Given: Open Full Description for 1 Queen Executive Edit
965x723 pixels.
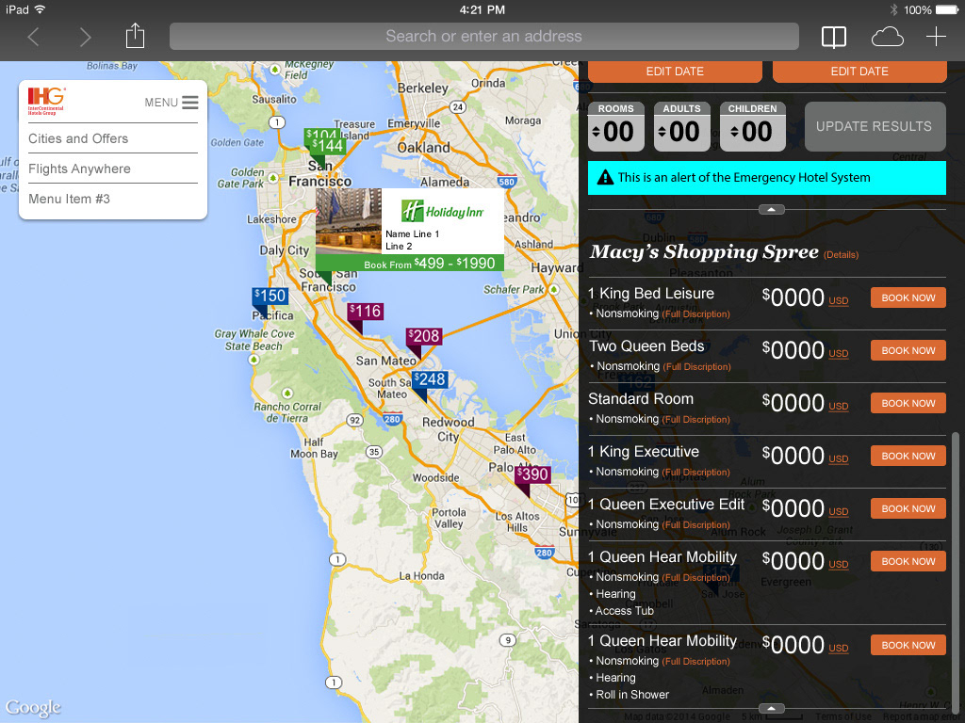Looking at the screenshot, I should (696, 525).
